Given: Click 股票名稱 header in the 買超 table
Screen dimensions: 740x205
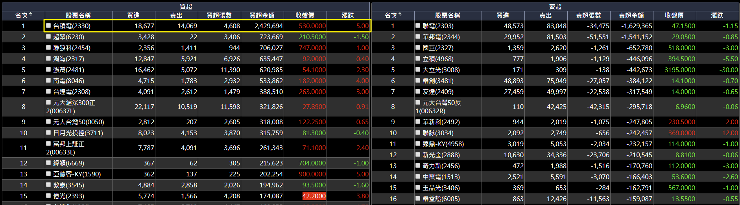Looking at the screenshot, I should click(78, 15).
